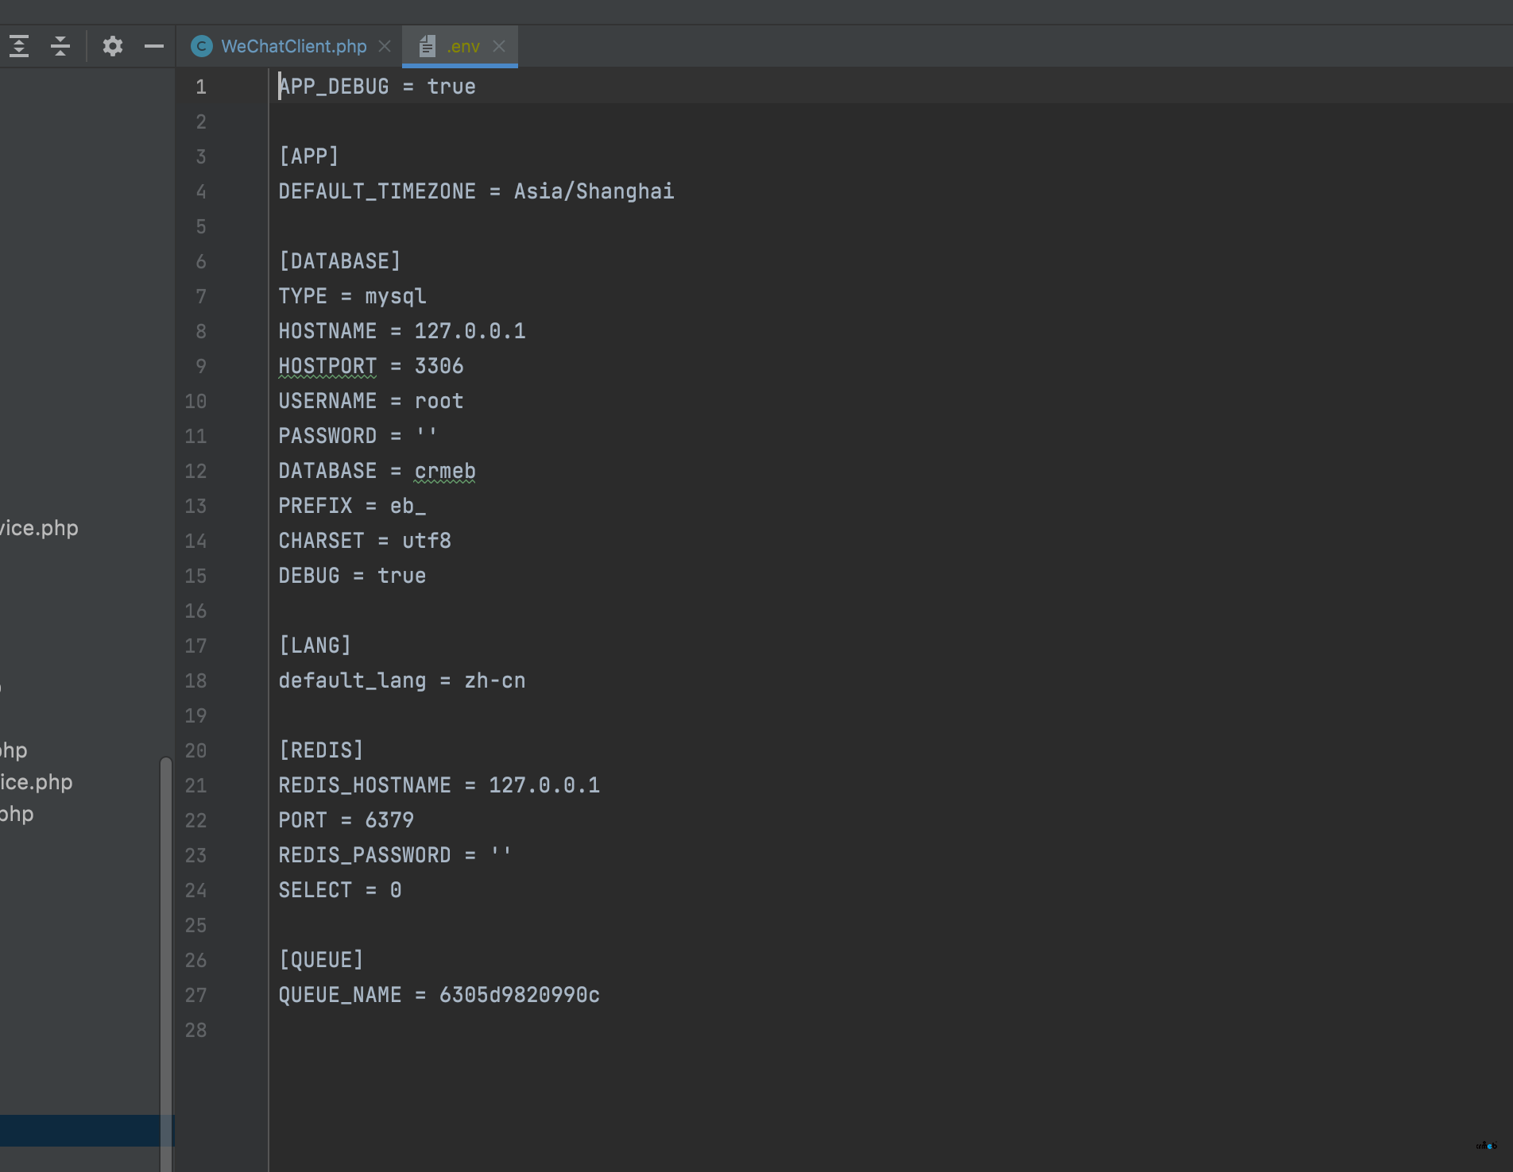Click the PHP class icon on WeChatClient.php tab
This screenshot has height=1172, width=1513.
pos(202,46)
